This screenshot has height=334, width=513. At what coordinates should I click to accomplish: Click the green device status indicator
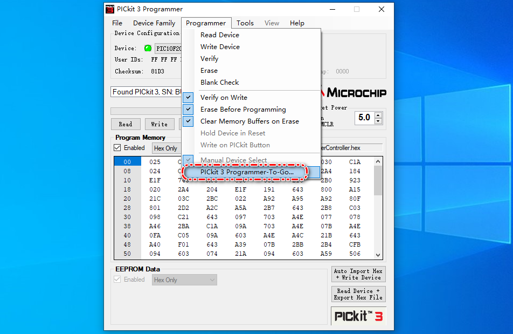(x=148, y=48)
